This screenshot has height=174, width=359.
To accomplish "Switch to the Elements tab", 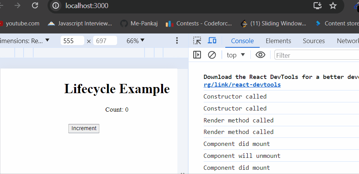I will (278, 41).
